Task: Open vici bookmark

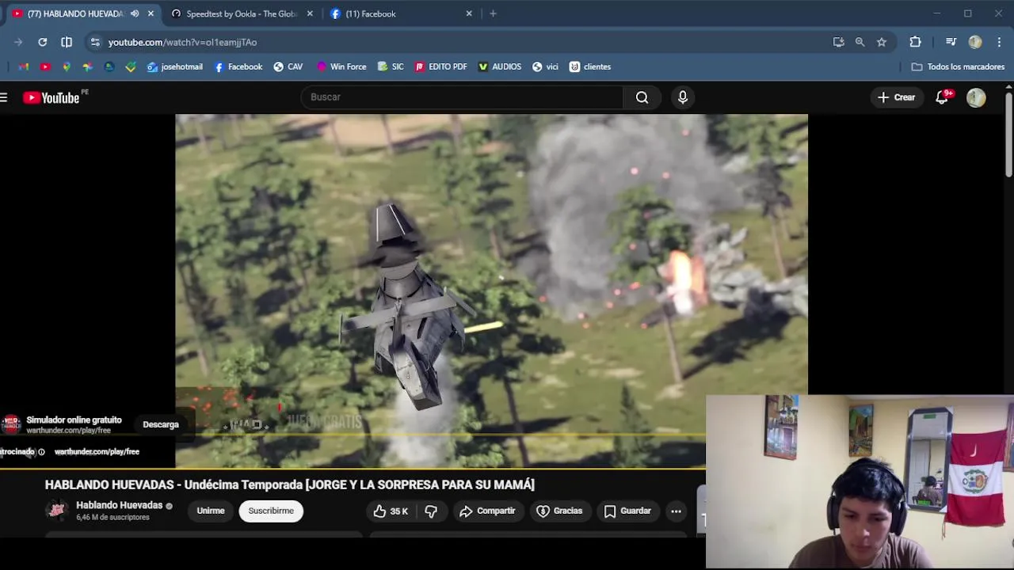Action: click(x=546, y=66)
